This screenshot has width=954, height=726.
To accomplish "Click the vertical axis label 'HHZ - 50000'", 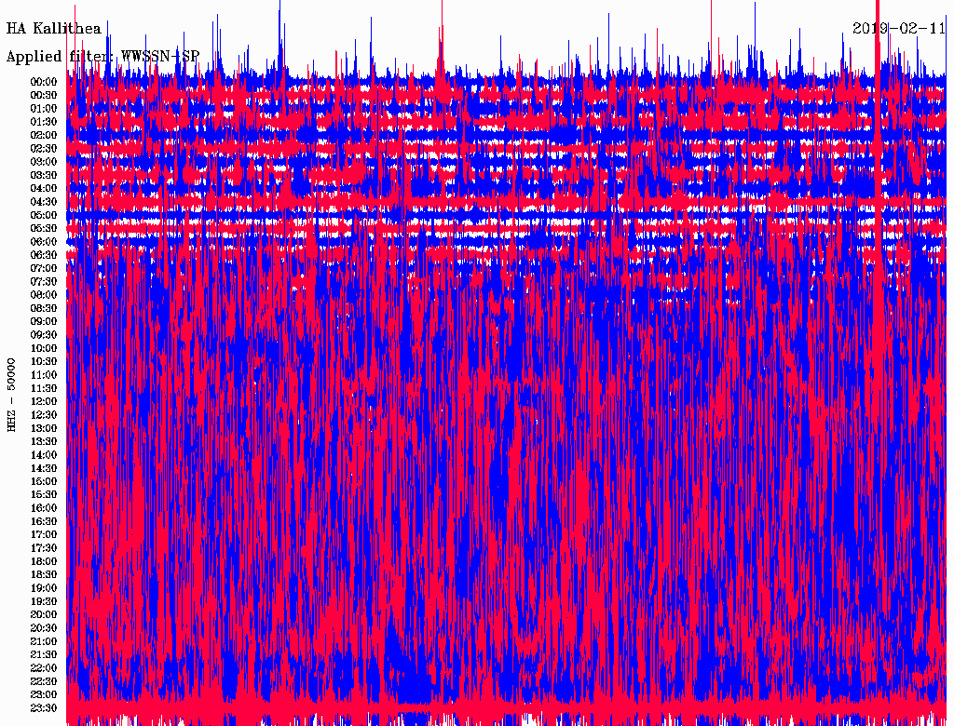I will coord(11,396).
